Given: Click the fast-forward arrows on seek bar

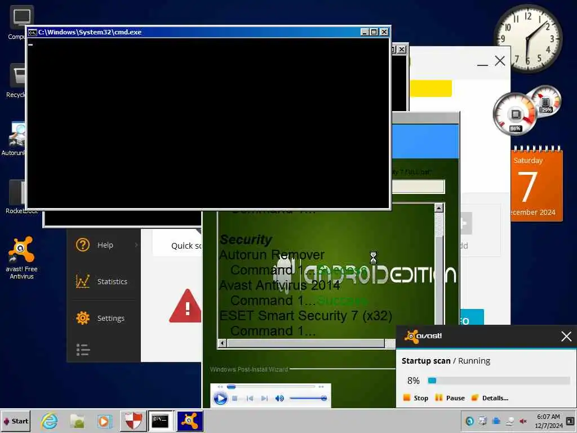Looking at the screenshot, I should (321, 387).
